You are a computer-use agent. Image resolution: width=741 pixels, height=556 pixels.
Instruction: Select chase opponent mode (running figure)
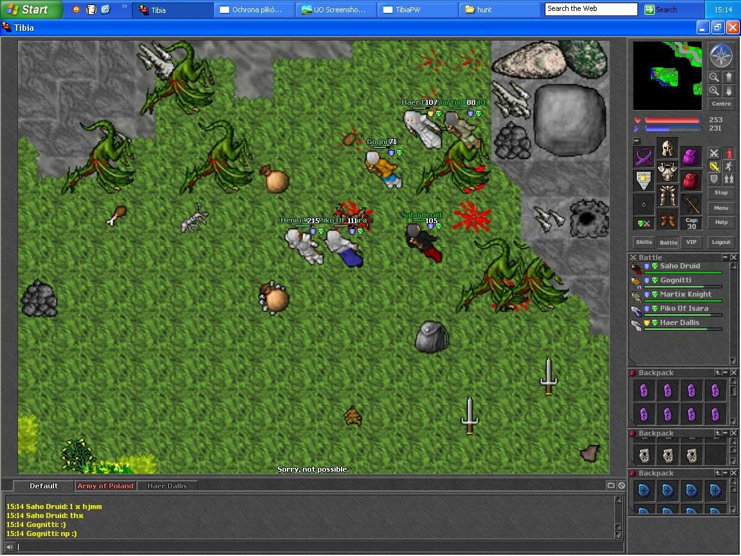[x=729, y=166]
